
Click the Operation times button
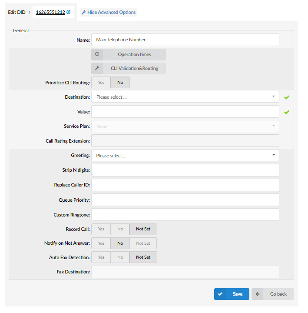129,54
